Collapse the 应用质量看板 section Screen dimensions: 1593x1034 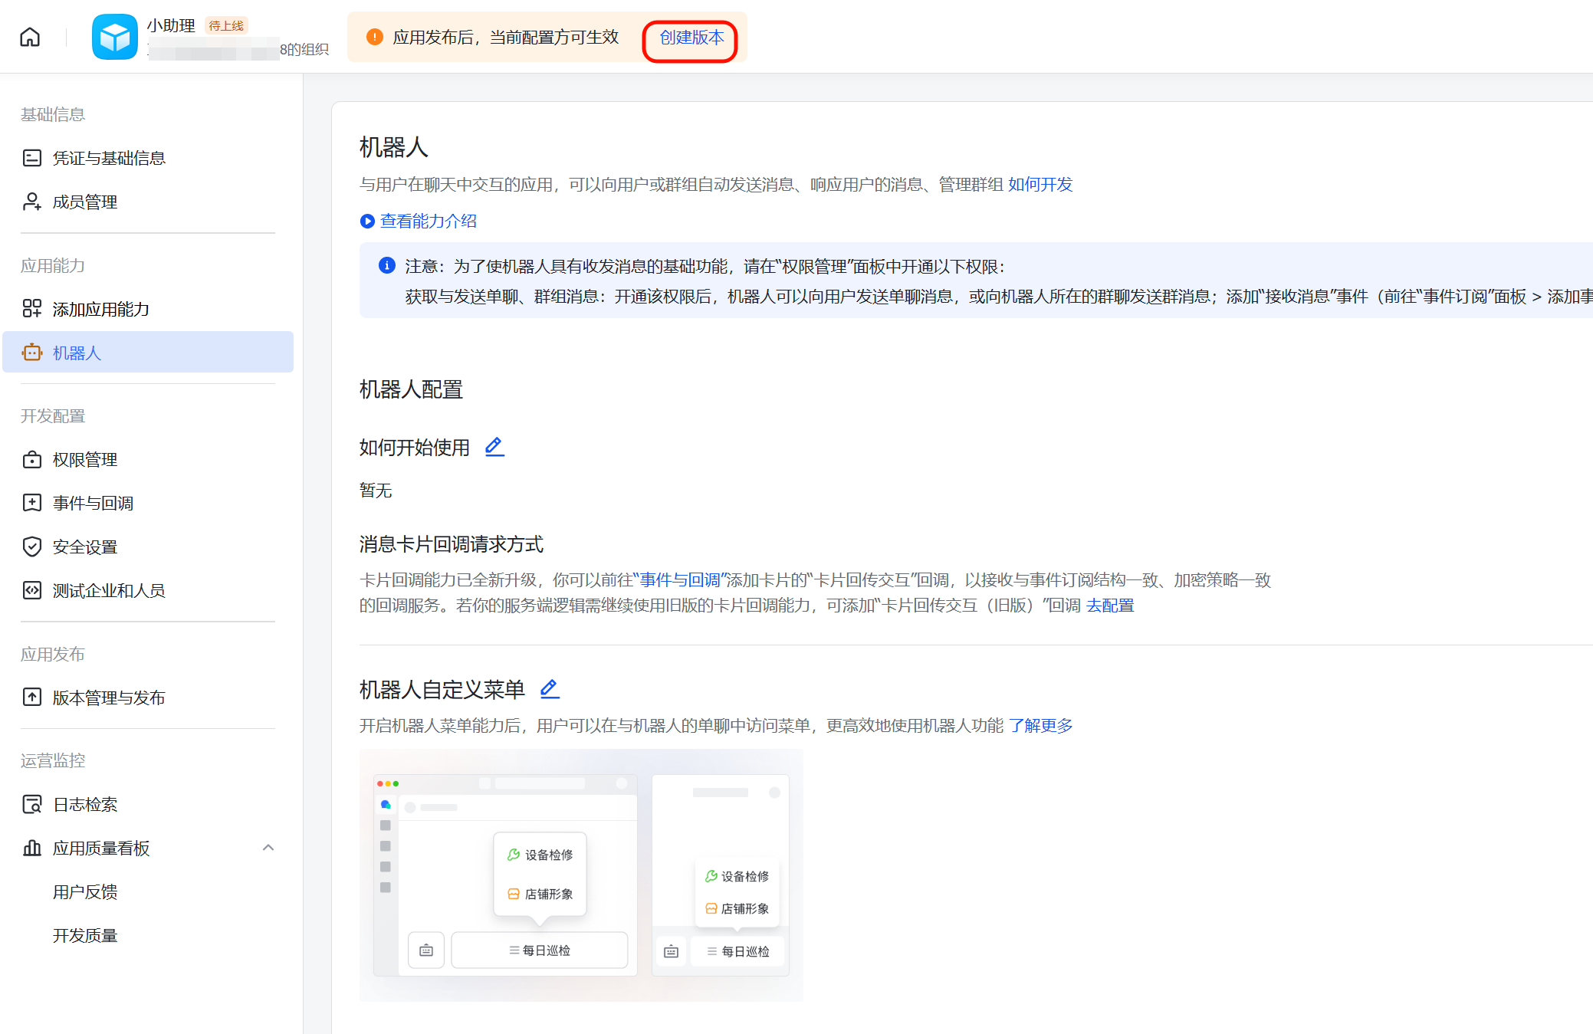[x=268, y=848]
